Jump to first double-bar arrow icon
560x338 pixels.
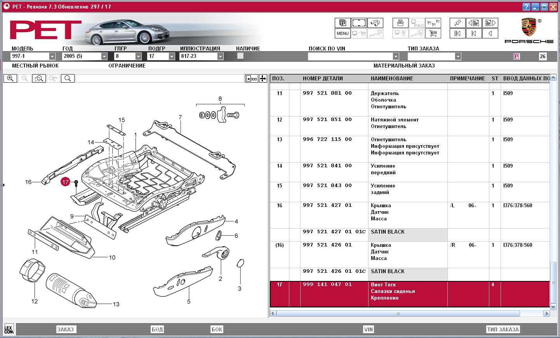pyautogui.click(x=457, y=33)
